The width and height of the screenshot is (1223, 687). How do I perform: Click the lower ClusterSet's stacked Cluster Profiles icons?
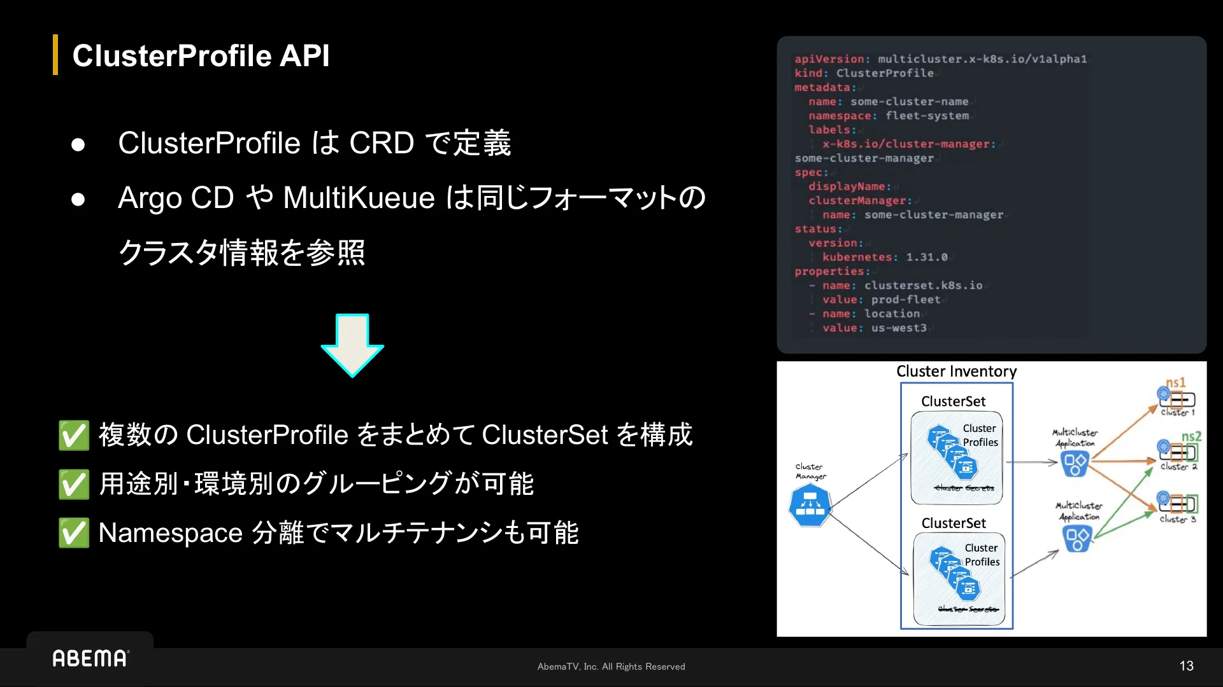pyautogui.click(x=954, y=572)
